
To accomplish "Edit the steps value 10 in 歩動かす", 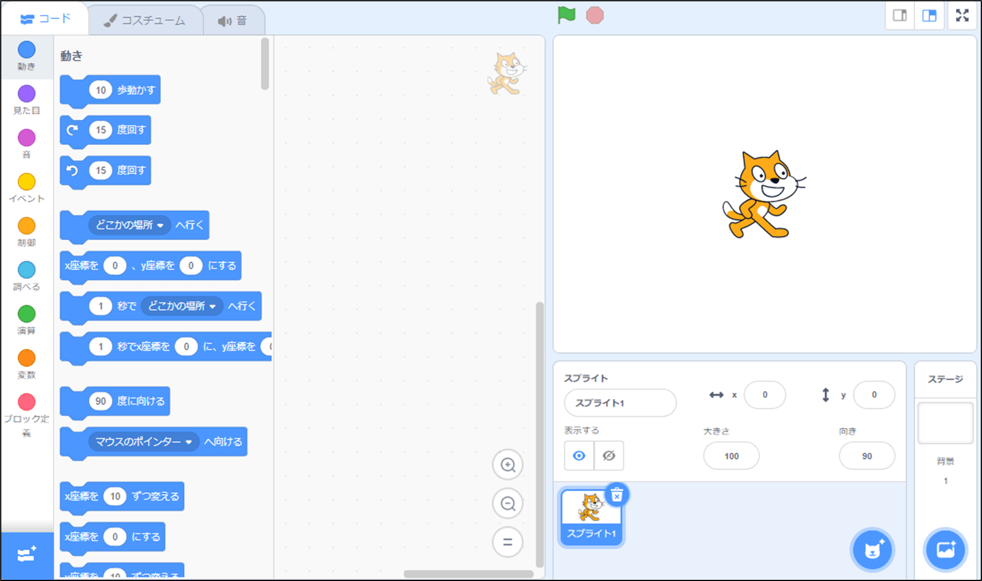I will (x=101, y=90).
